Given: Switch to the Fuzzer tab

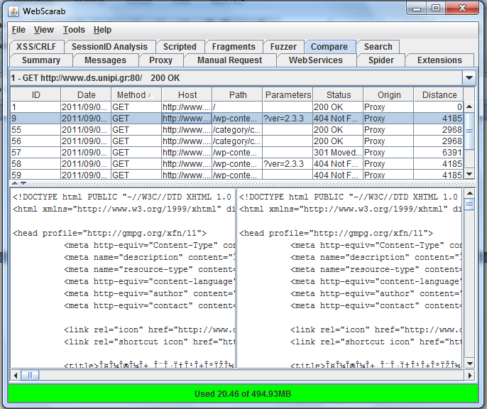Looking at the screenshot, I should point(283,47).
